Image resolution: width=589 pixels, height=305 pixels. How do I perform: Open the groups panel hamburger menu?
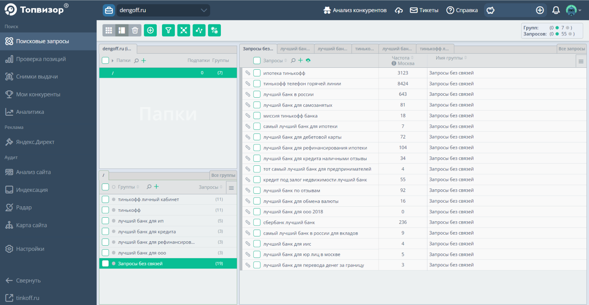231,188
